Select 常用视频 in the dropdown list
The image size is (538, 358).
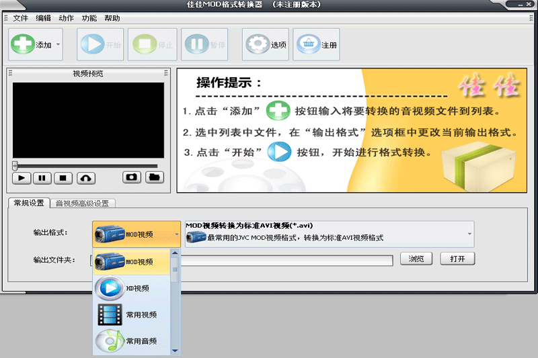tap(132, 314)
